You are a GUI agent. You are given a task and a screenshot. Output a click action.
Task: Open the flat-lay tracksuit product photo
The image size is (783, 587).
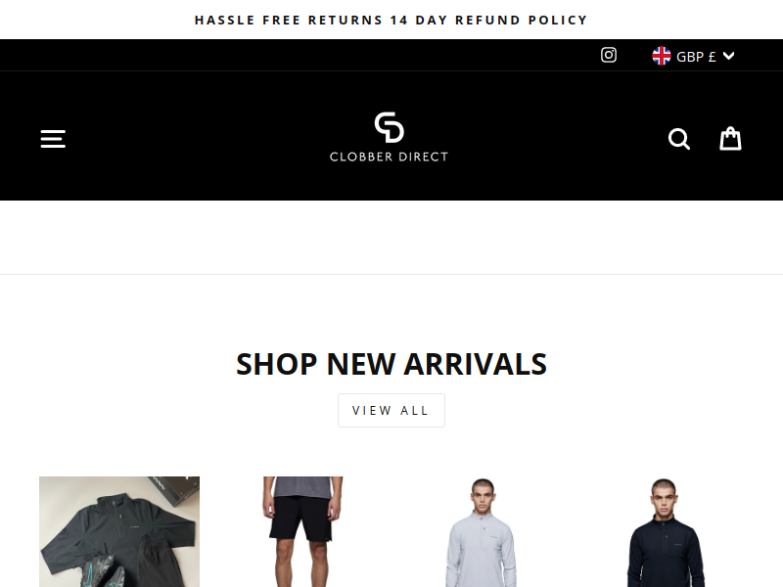(119, 531)
